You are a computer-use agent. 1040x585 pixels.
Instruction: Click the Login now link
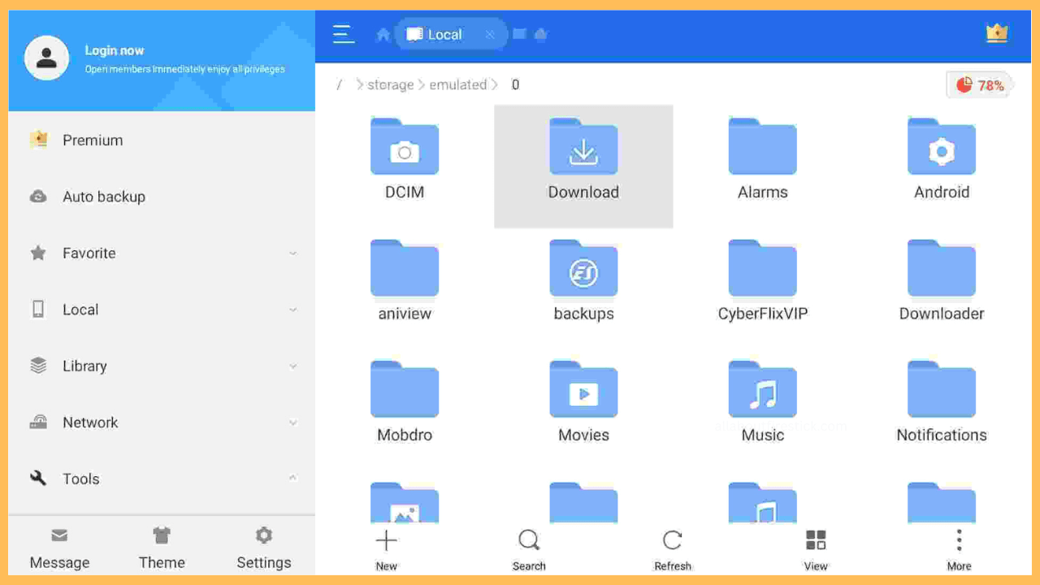114,50
